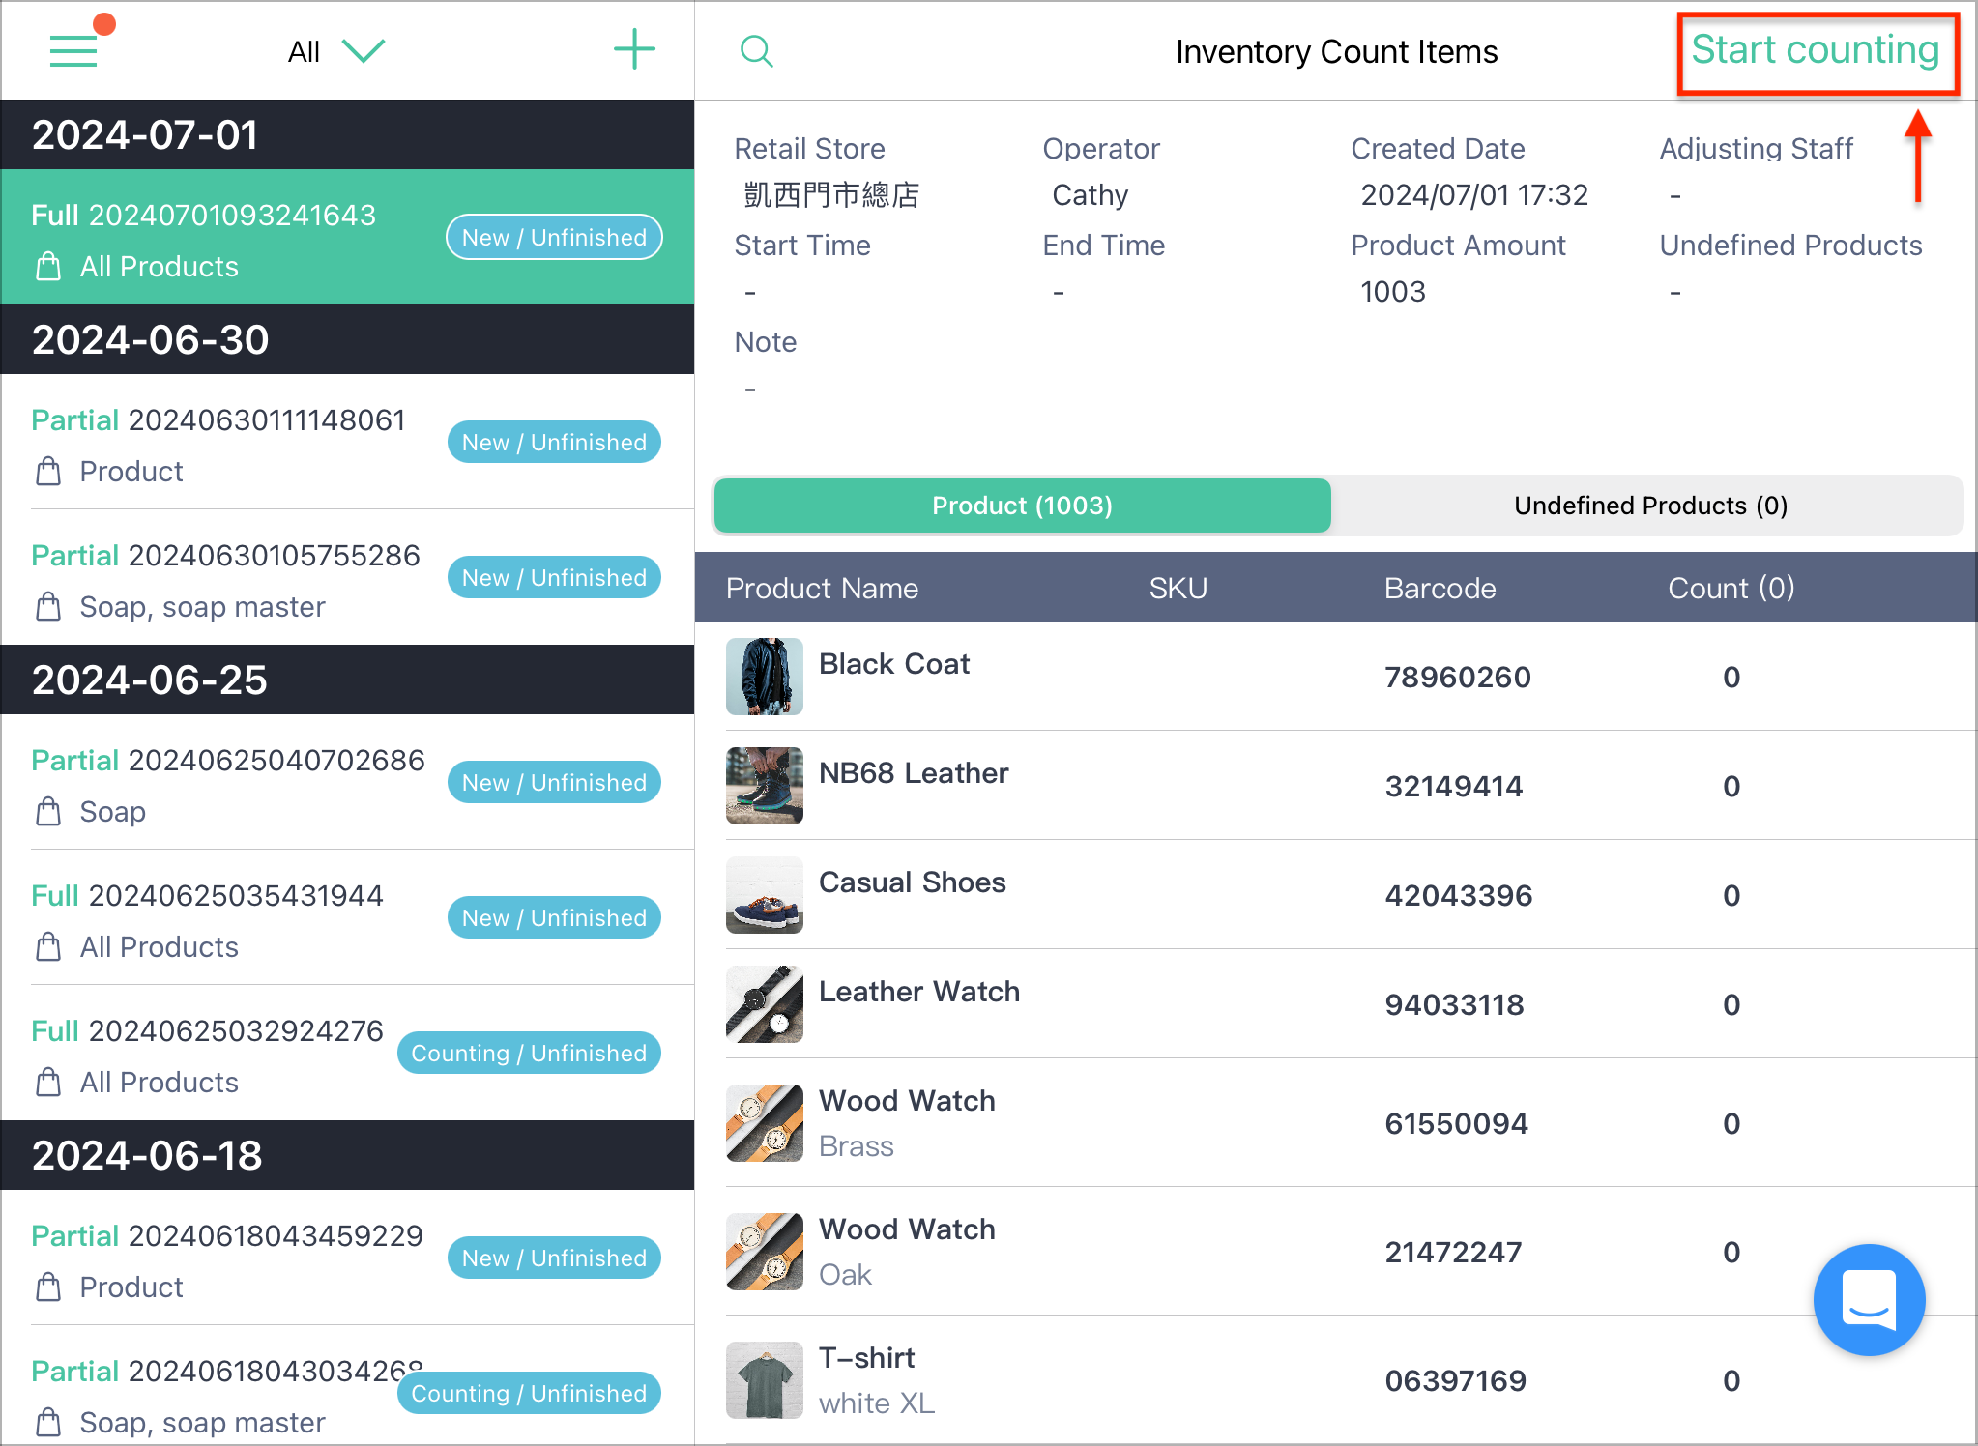Click the T-shirt white XL image
This screenshot has width=1978, height=1446.
coord(765,1380)
